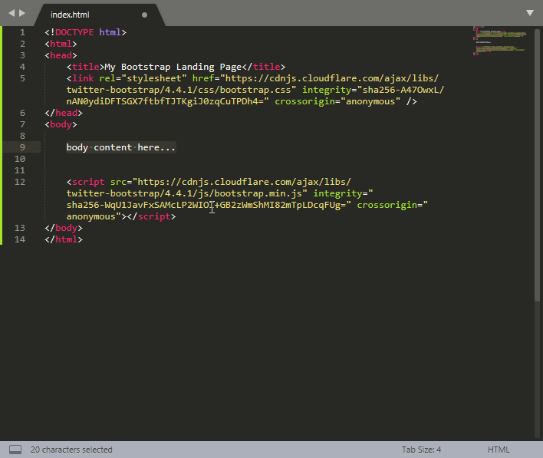Click the minimap code preview
Screen dimensions: 543x458
[x=500, y=41]
